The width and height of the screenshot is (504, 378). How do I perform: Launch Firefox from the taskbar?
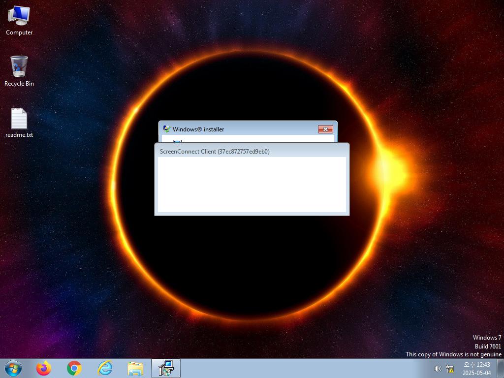coord(43,368)
